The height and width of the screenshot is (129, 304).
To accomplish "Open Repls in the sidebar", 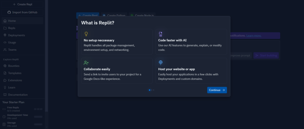I will [x=23, y=28].
